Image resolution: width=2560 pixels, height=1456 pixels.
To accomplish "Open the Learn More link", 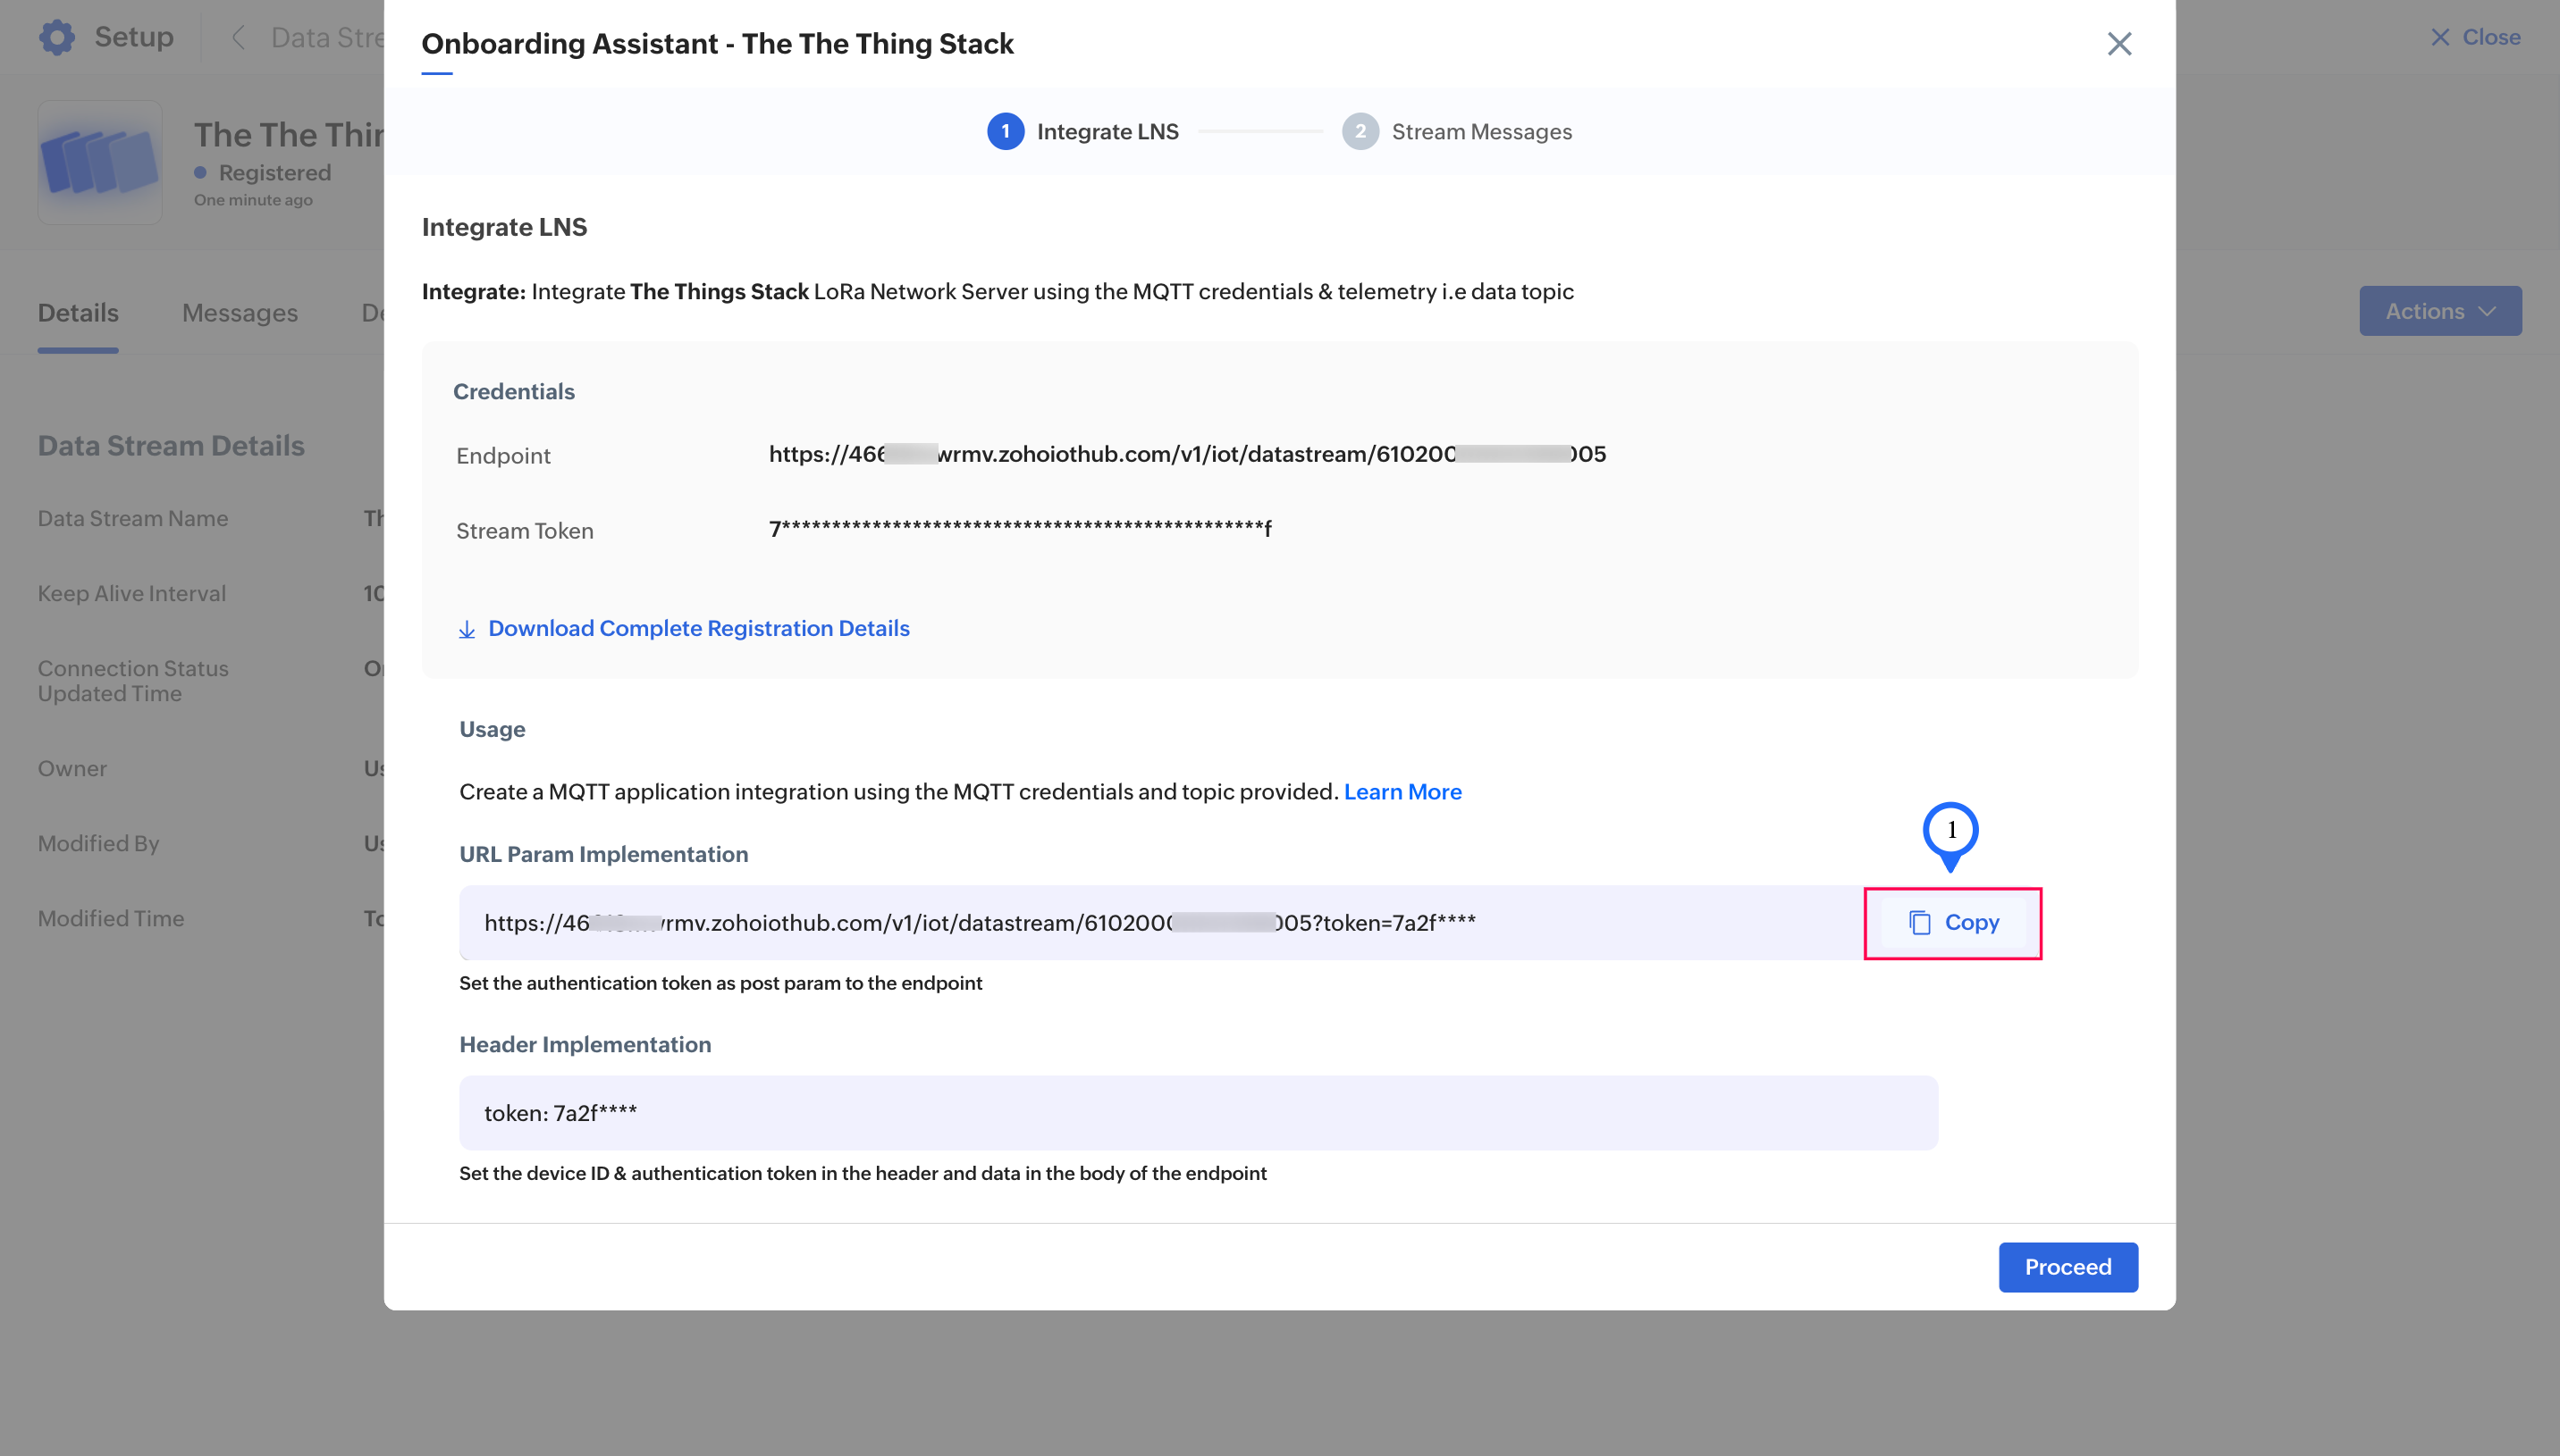I will (x=1402, y=792).
